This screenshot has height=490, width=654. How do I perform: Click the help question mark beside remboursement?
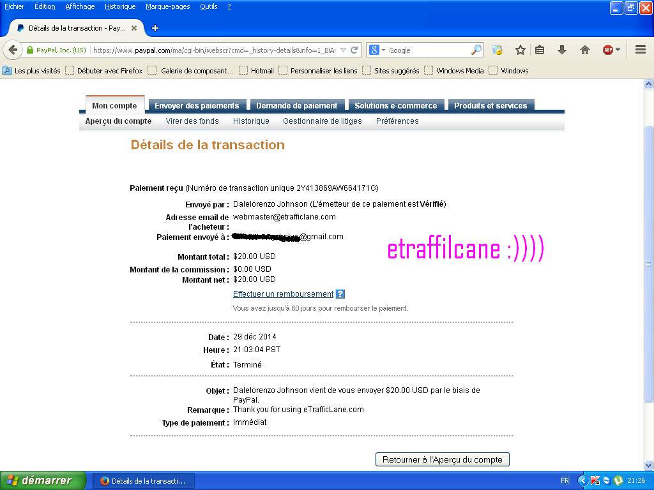(x=340, y=294)
